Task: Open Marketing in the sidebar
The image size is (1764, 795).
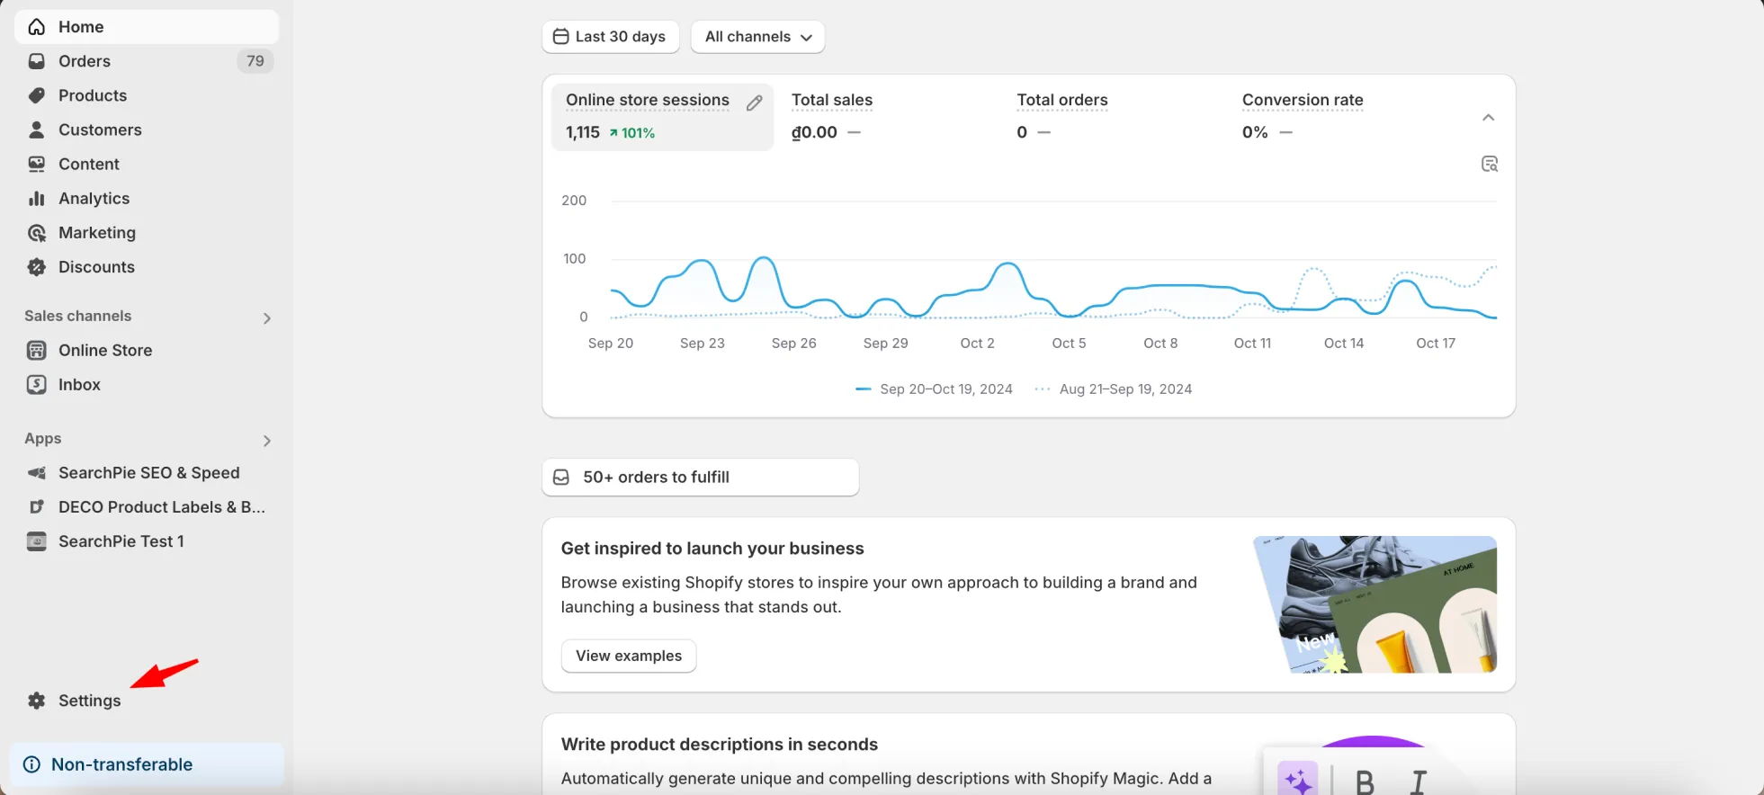Action: (147, 233)
